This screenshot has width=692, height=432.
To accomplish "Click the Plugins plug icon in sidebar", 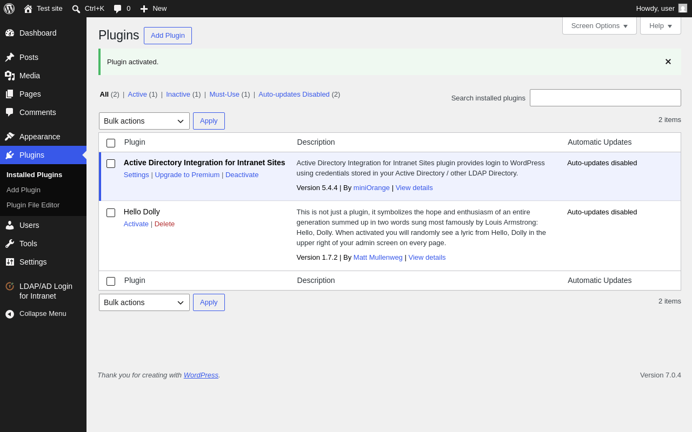I will [10, 155].
